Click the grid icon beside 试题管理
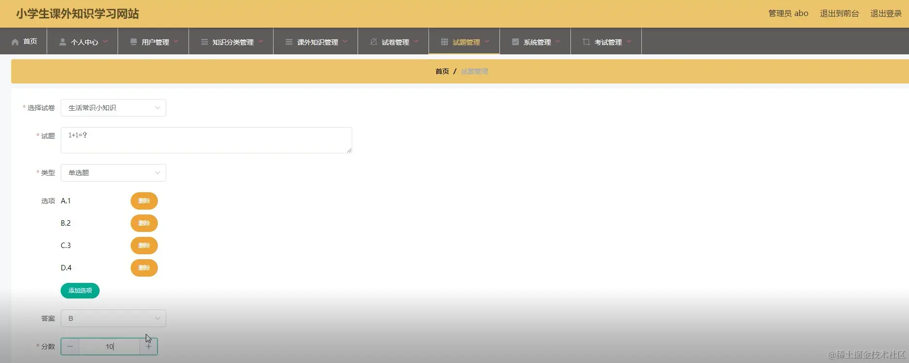This screenshot has width=909, height=363. click(x=445, y=42)
